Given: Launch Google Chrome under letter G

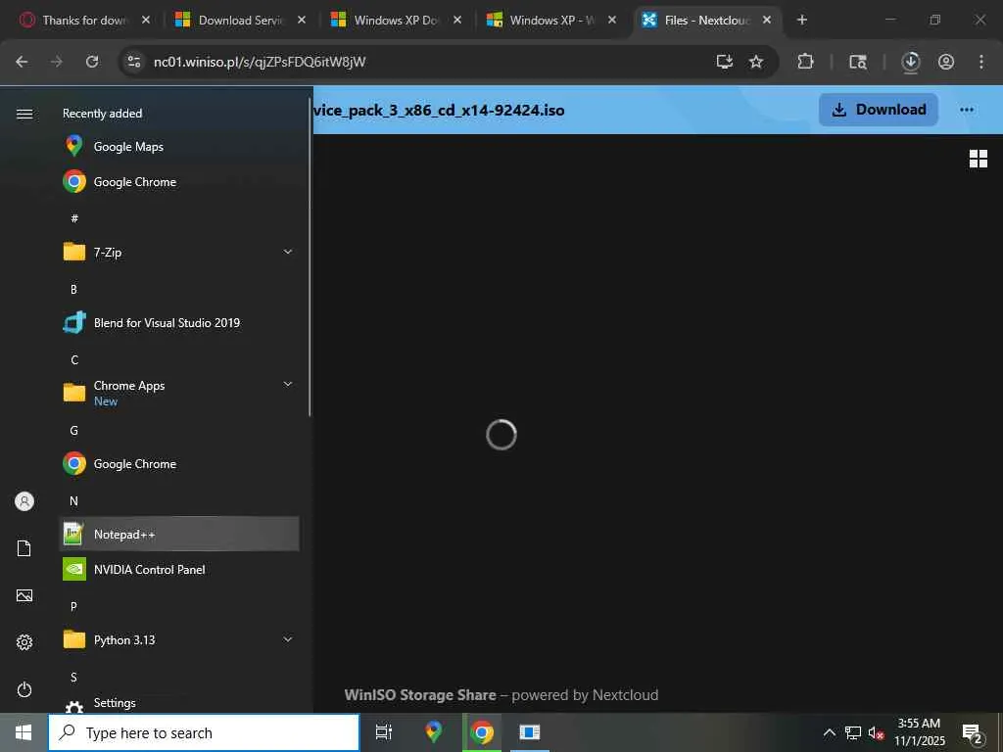Looking at the screenshot, I should (x=179, y=463).
